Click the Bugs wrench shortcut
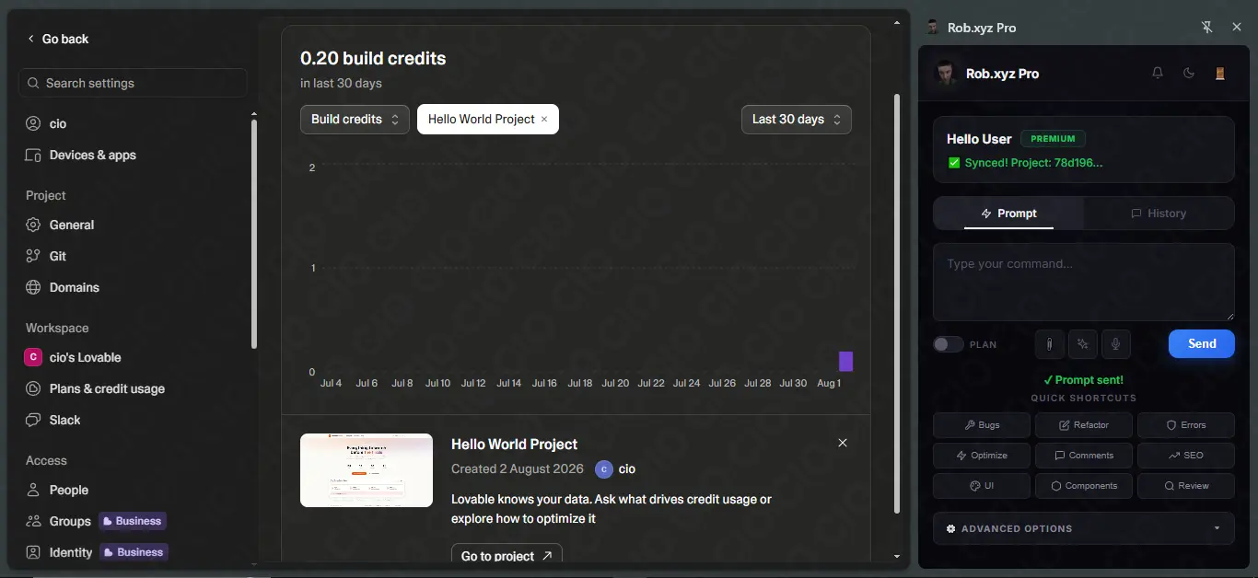 pyautogui.click(x=982, y=425)
